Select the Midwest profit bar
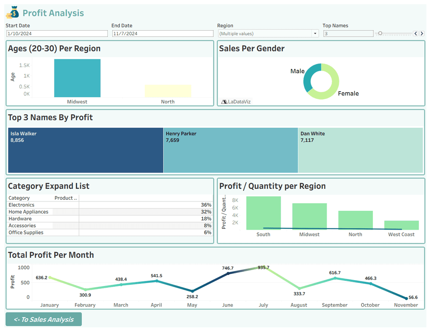431x331 pixels. click(x=309, y=217)
